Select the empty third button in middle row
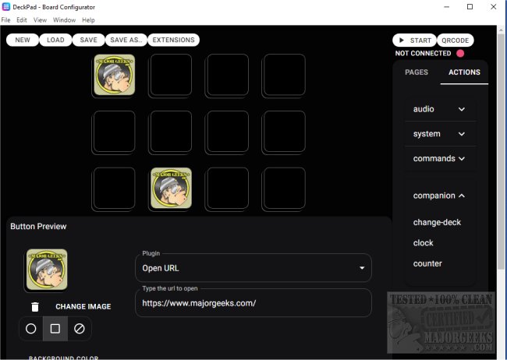Screen dimensions: 507x360 pos(228,131)
